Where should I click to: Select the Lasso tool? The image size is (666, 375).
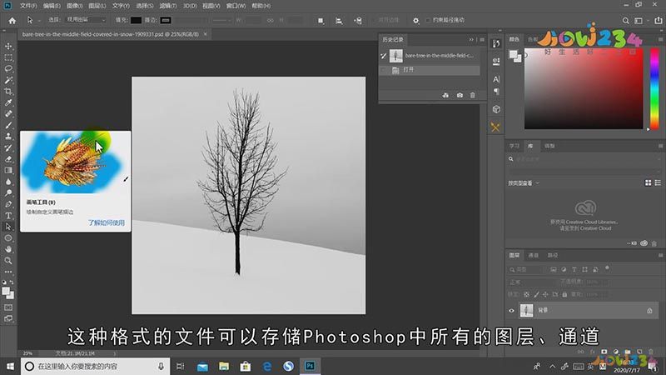(x=8, y=68)
